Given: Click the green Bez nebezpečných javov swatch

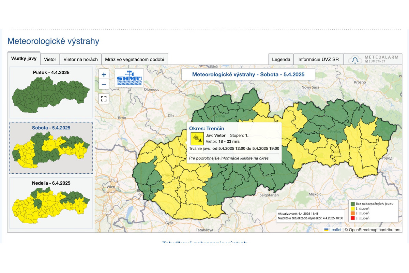Looking at the screenshot, I should pos(352,203).
